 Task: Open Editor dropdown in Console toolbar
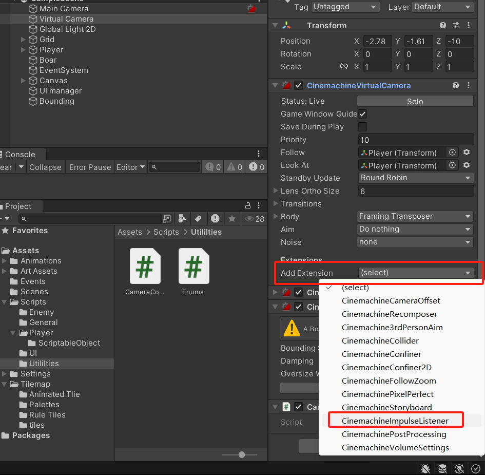(x=130, y=167)
